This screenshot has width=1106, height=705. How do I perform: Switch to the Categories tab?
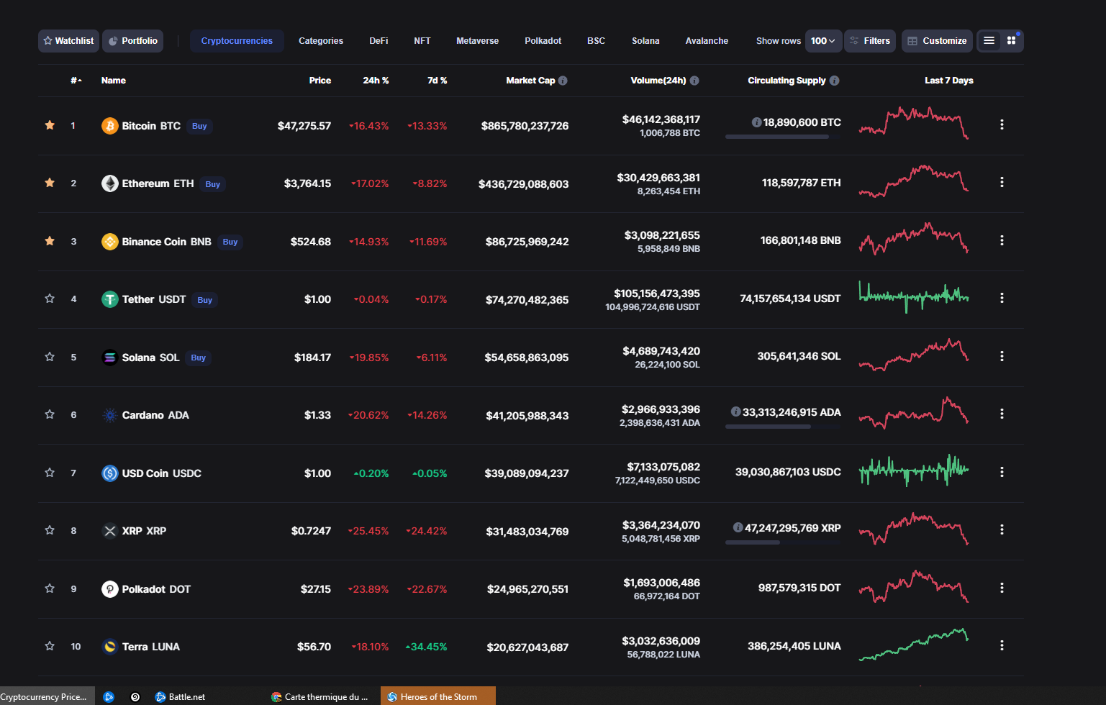(321, 41)
